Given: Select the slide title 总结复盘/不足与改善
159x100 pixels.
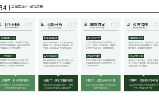Looking at the screenshot, I should (27, 6).
